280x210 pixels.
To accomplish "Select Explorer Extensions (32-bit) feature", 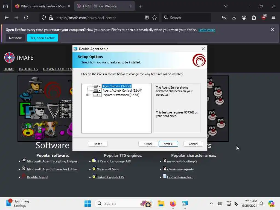I will (x=121, y=95).
